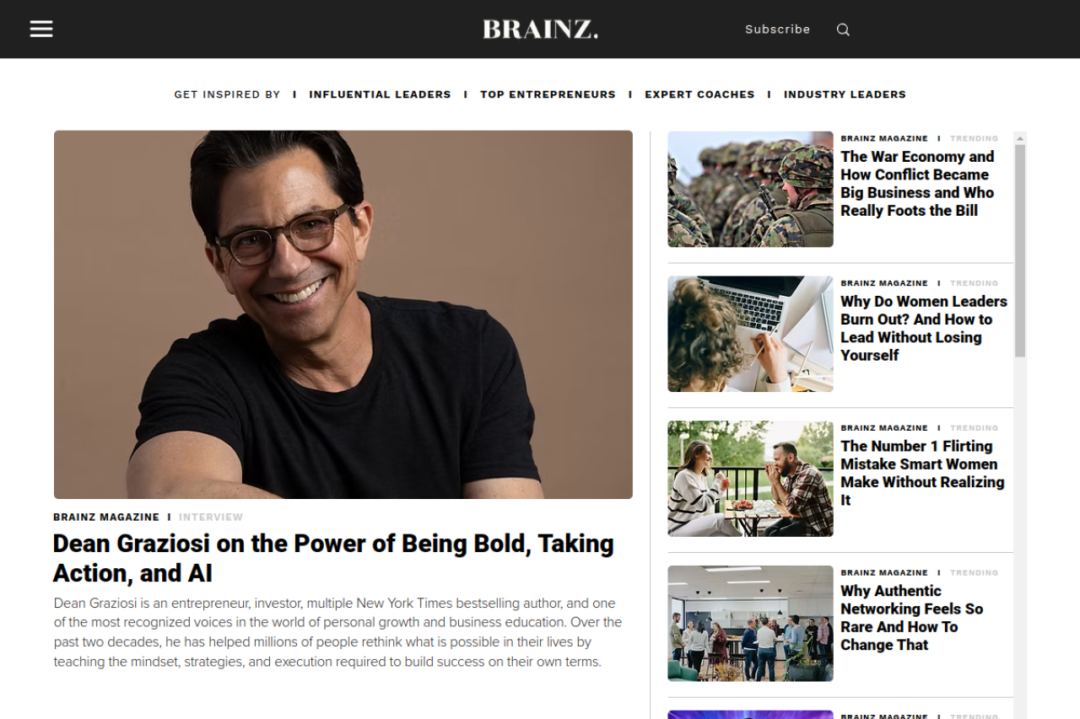The height and width of the screenshot is (719, 1080).
Task: Open the Dean Graziosi interview headline
Action: (x=333, y=558)
